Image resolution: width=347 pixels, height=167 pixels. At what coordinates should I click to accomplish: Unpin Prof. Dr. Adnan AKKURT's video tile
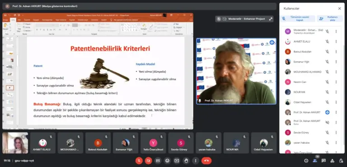200,100
